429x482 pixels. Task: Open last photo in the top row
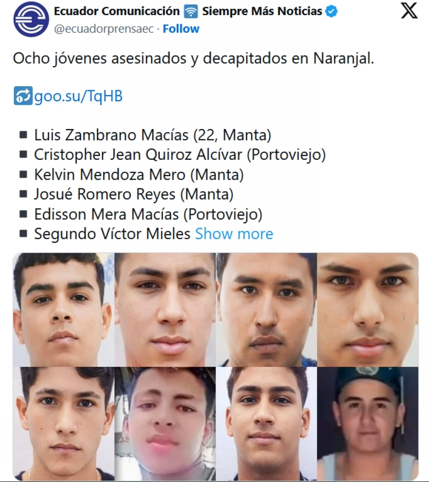coord(368,310)
